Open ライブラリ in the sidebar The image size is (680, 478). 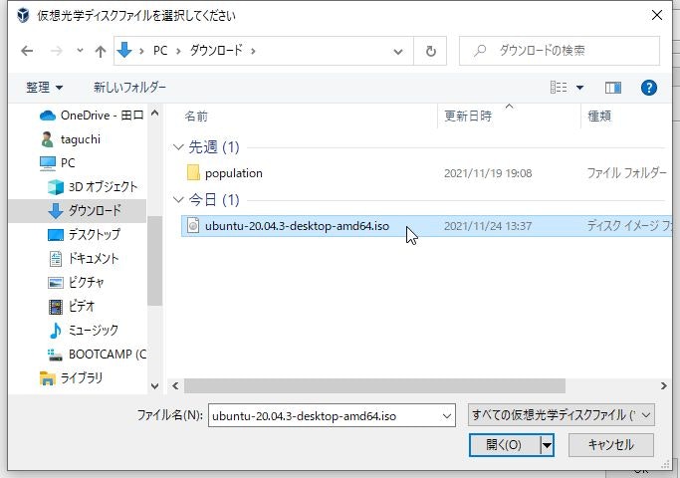pos(71,378)
